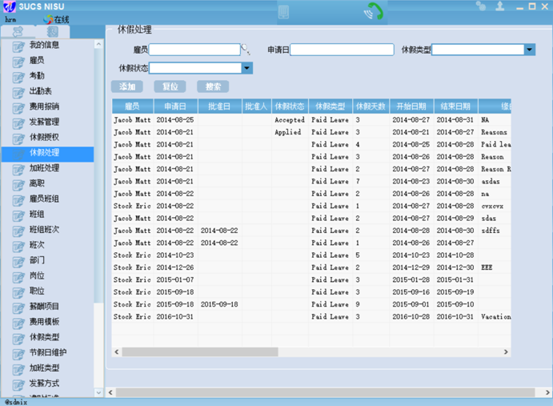This screenshot has height=406, width=553.
Task: Click the mobile device icon in title bar
Action: click(x=283, y=12)
